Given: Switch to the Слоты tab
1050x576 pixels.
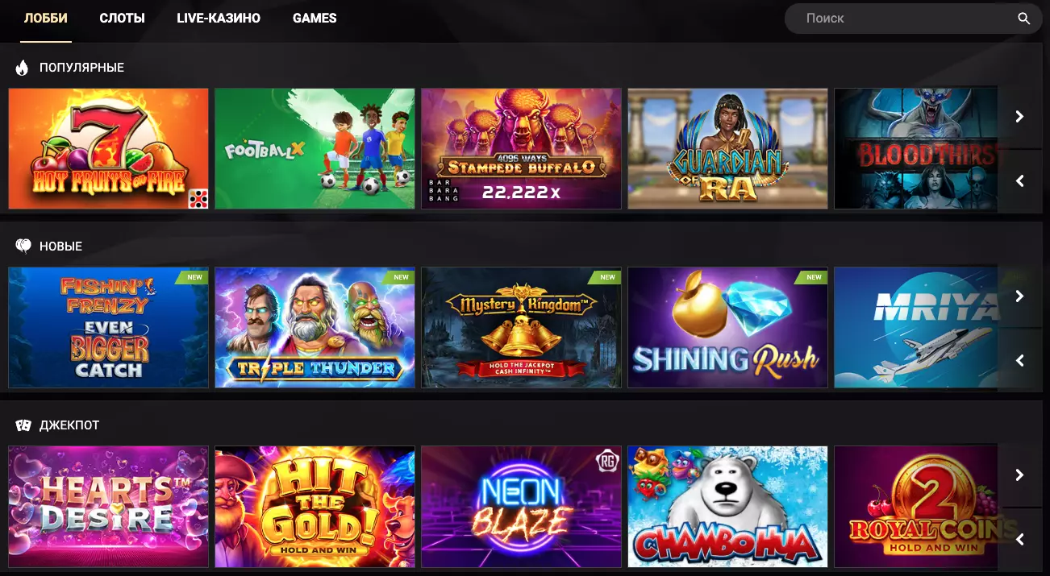Looking at the screenshot, I should point(122,18).
